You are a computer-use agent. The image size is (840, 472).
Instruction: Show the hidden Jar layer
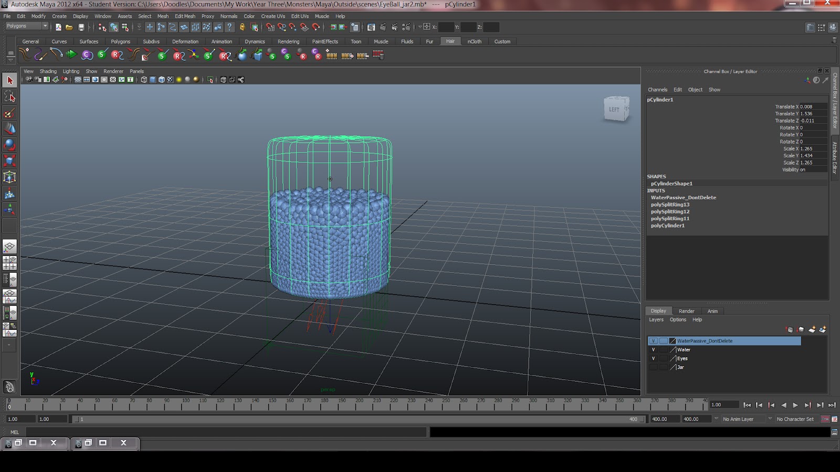(653, 368)
